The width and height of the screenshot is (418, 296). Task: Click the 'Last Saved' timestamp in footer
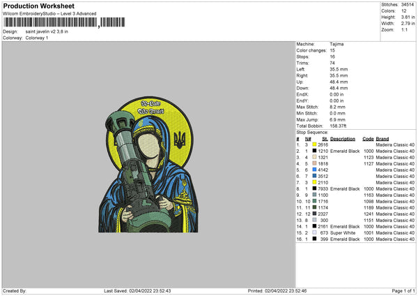pyautogui.click(x=137, y=290)
